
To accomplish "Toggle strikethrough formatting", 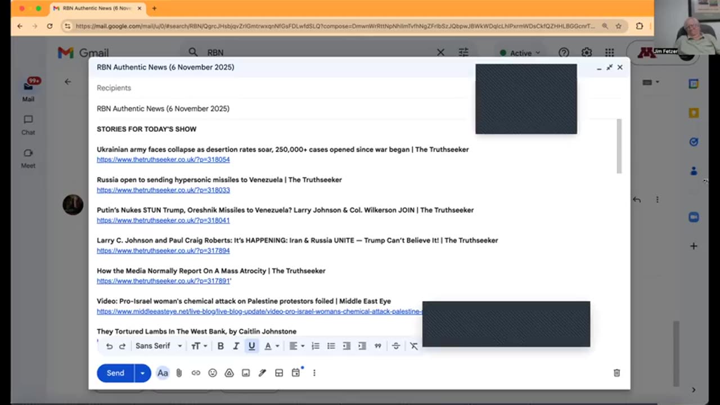I will pyautogui.click(x=396, y=346).
